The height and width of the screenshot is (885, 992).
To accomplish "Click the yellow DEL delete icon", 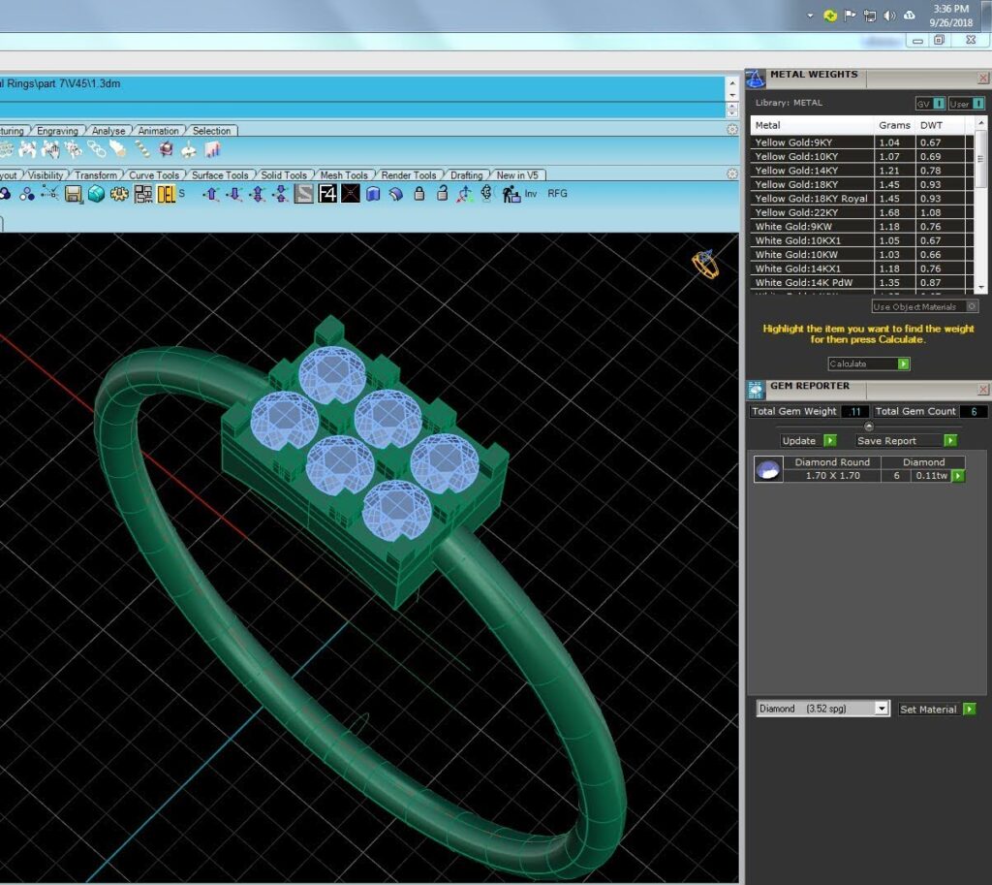I will (166, 194).
